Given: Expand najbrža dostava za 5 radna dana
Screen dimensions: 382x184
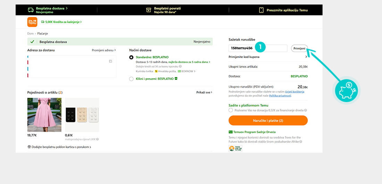Looking at the screenshot, I should (189, 62).
